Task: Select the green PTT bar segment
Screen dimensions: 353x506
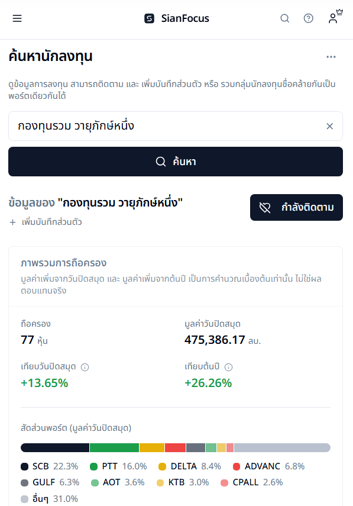Action: pos(115,447)
